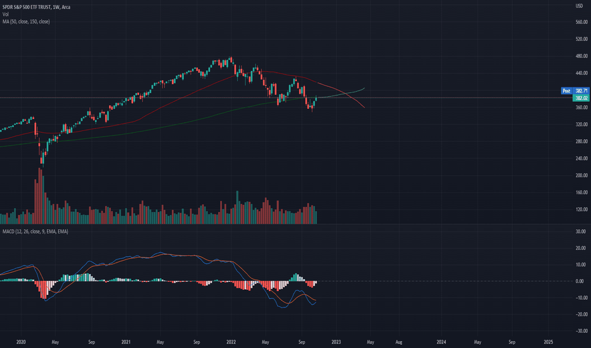Click -20.00 on the MACD scale
Viewport: 591px width, 348px height.
tap(580, 314)
